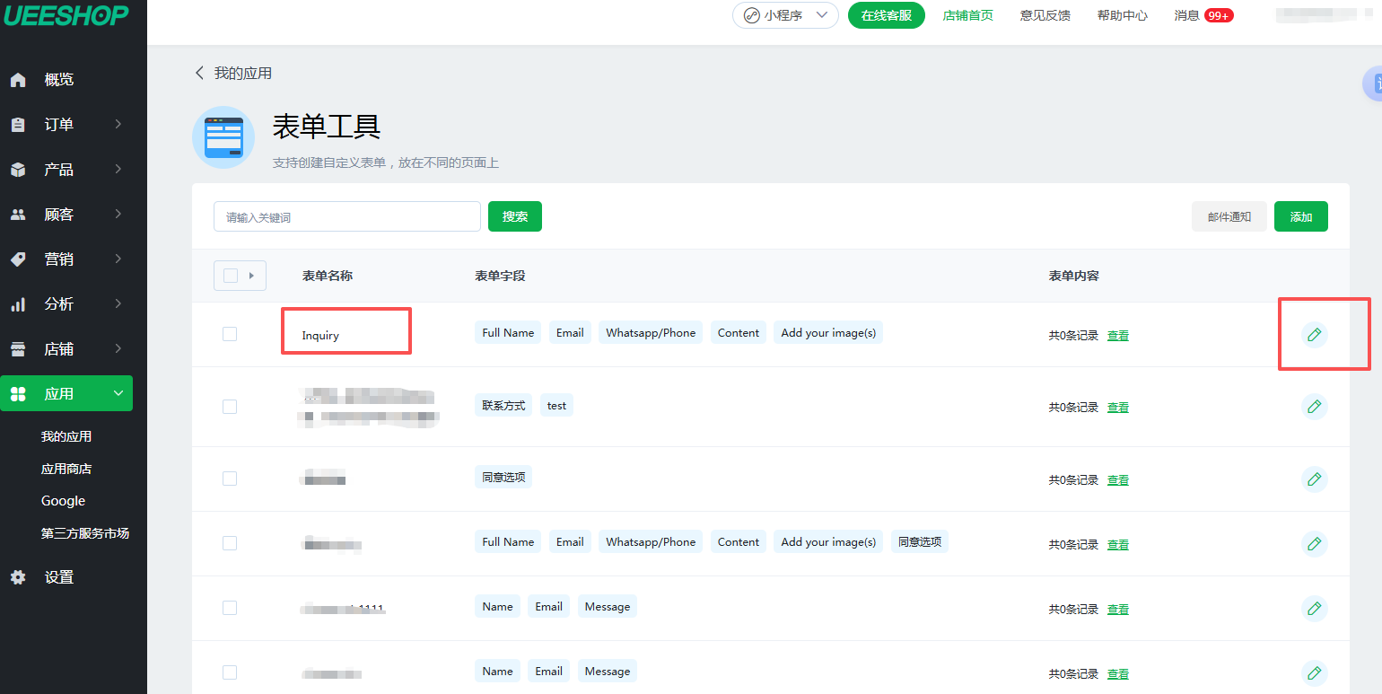The width and height of the screenshot is (1382, 694).
Task: Click the UEESHOP logo
Action: [x=66, y=15]
